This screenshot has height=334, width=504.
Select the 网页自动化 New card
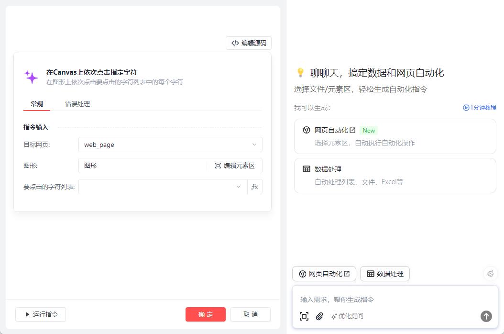click(395, 136)
